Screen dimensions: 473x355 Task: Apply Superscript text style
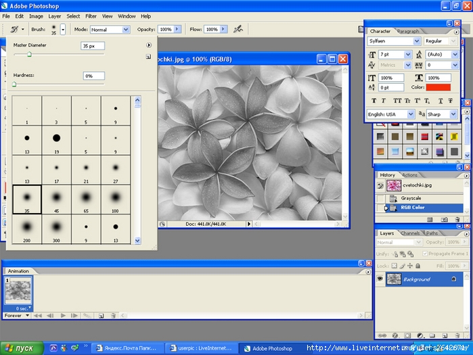[418, 101]
